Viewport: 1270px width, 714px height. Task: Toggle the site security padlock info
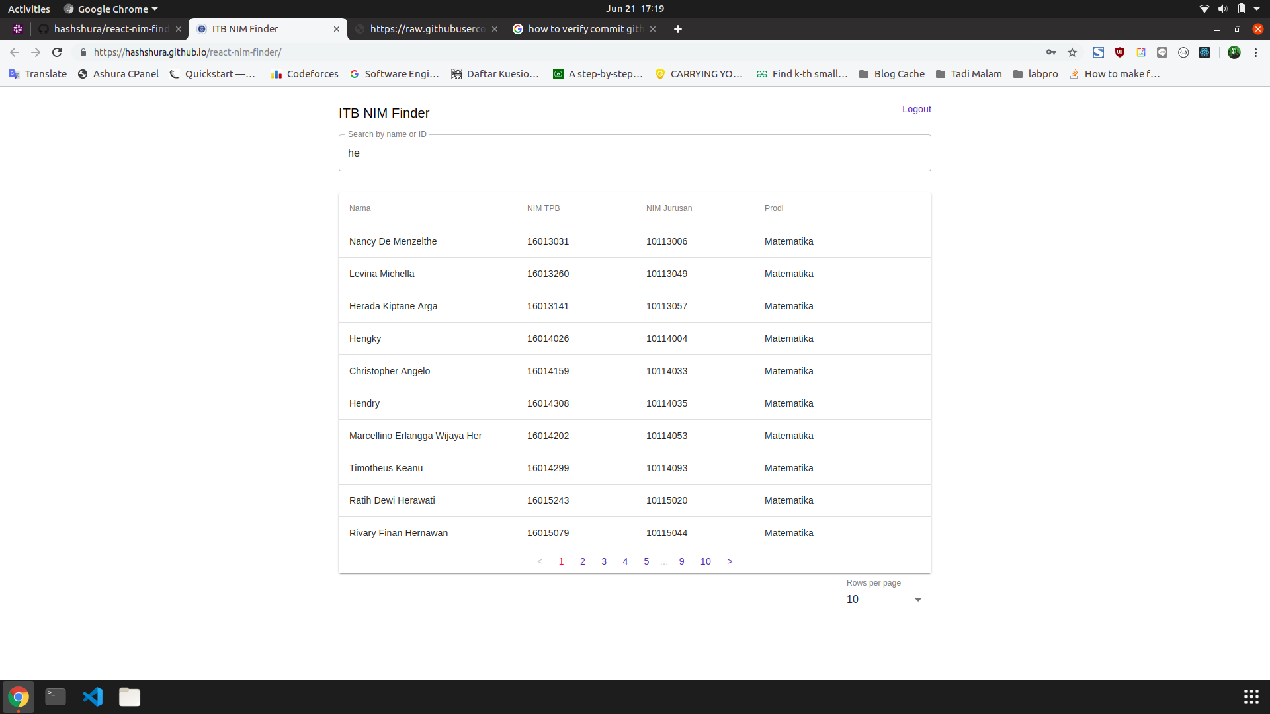pos(83,52)
